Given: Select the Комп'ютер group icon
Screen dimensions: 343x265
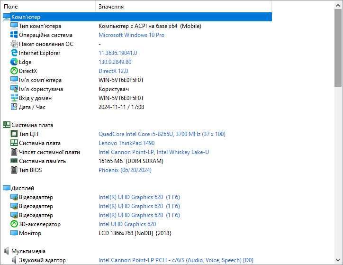Looking at the screenshot, I should click(x=7, y=17).
